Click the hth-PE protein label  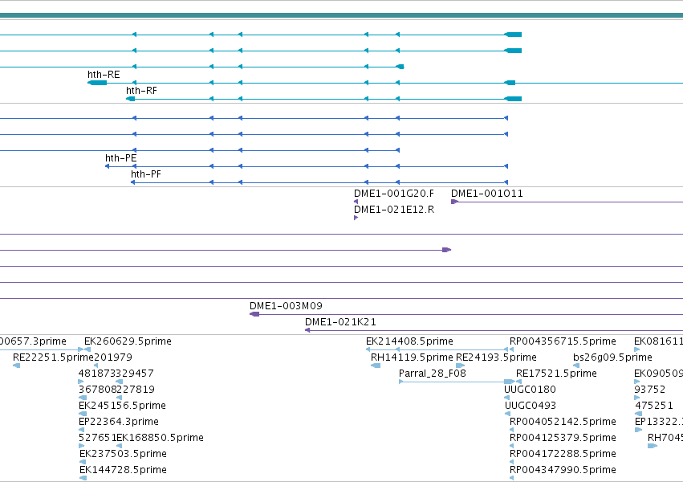tap(120, 158)
